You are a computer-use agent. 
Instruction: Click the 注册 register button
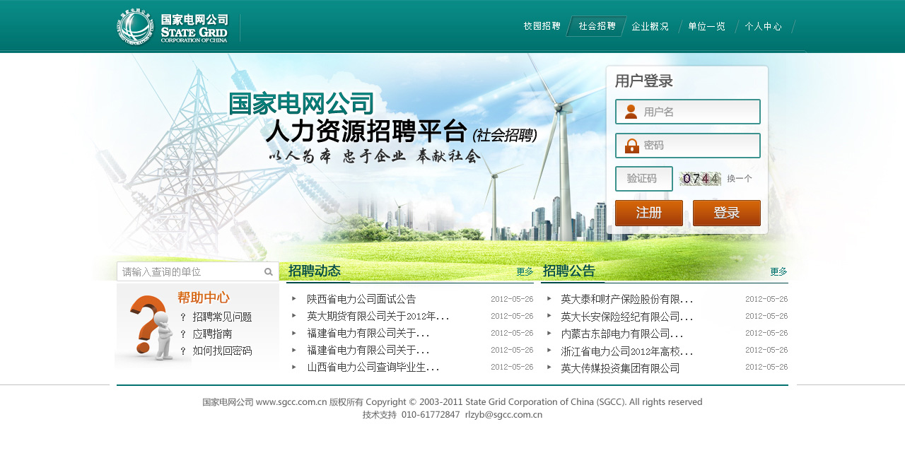click(x=649, y=213)
